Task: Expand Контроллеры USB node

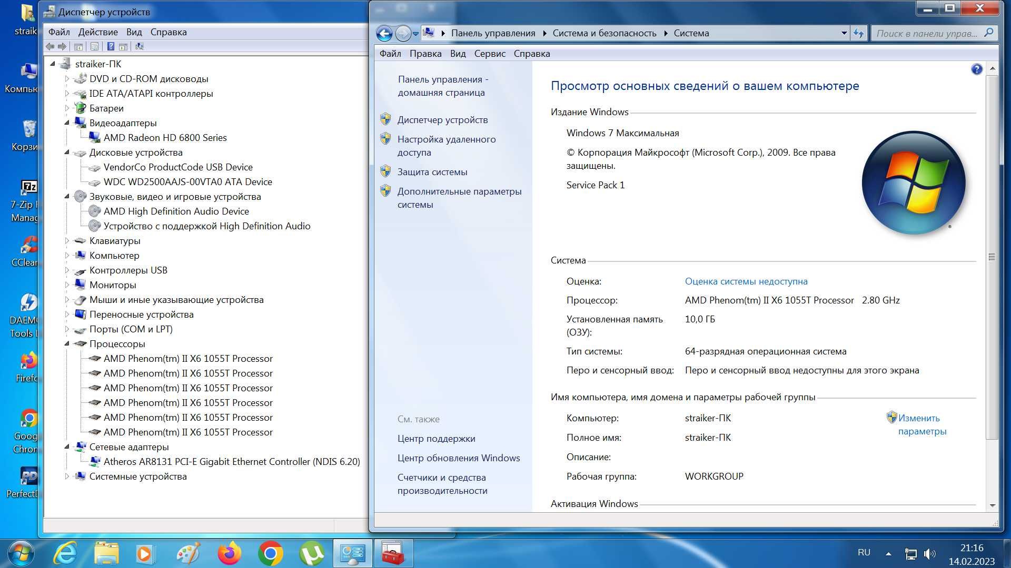Action: click(x=67, y=270)
